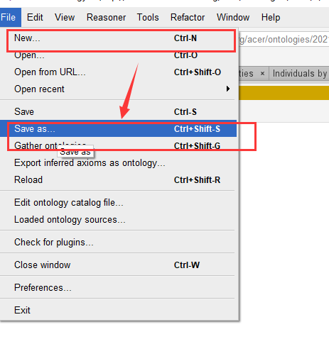329x344 pixels.
Task: Open Preferences... from File menu
Action: 118,287
